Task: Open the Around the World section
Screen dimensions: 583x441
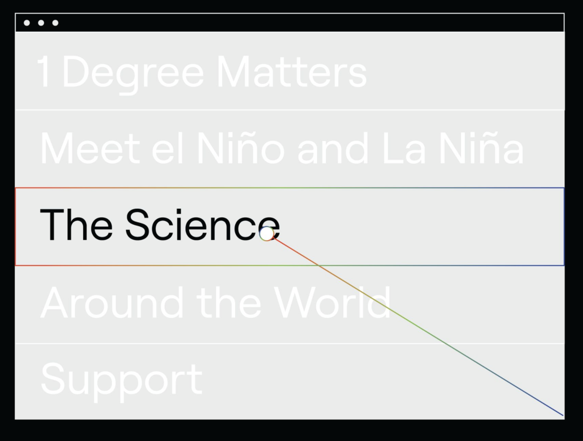Action: coord(215,303)
